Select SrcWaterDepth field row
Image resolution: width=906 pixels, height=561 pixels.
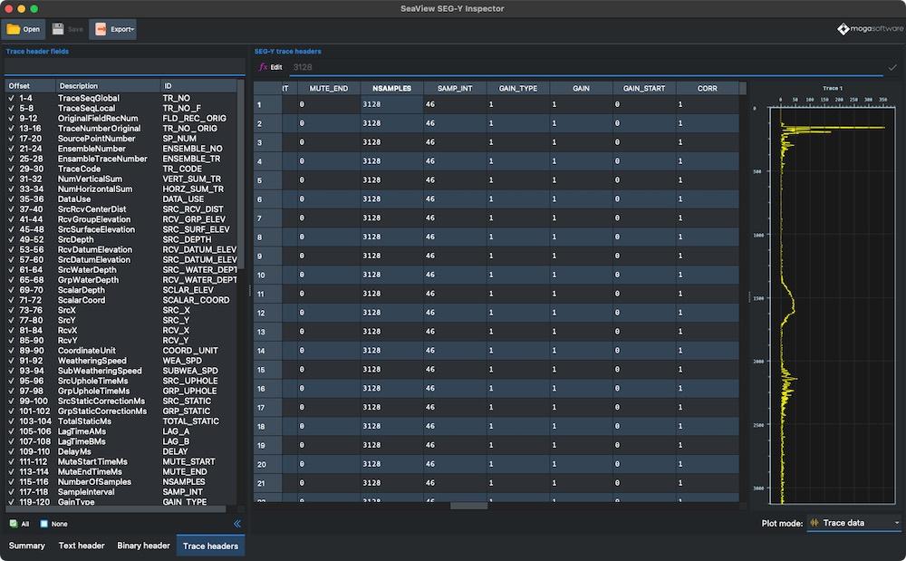121,270
